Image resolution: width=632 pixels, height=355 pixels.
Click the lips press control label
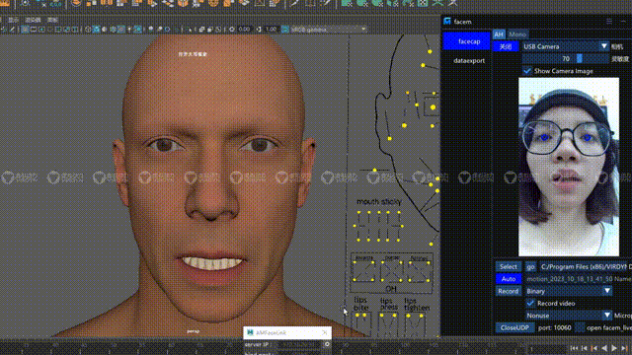click(389, 305)
